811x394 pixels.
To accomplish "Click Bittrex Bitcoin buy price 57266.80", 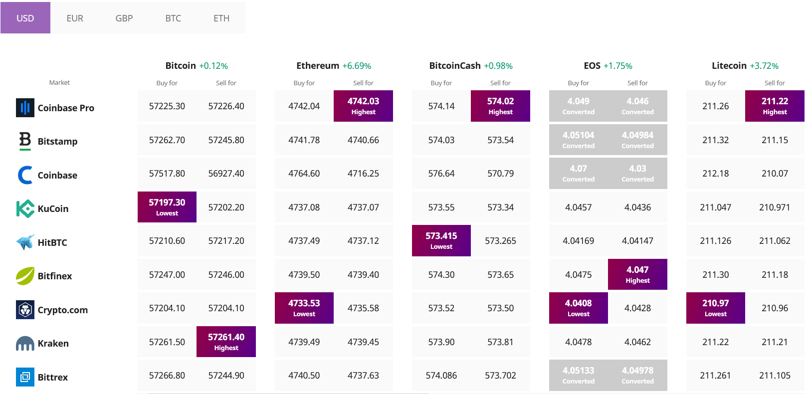I will click(167, 376).
